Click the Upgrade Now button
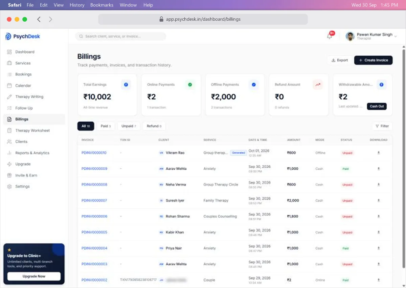Screen dimensions: 406x288 (x=34, y=276)
